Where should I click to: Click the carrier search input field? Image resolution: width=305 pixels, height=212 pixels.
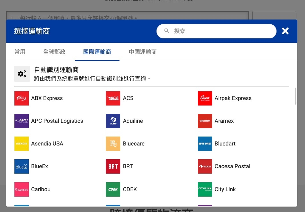[x=221, y=31]
